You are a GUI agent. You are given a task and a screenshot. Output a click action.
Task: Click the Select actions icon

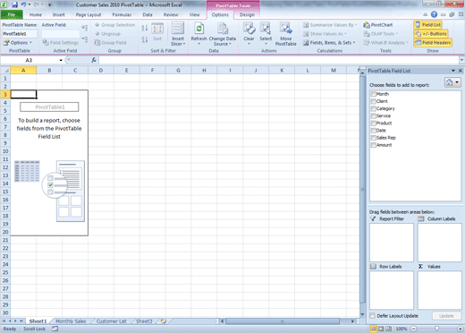[x=266, y=34]
